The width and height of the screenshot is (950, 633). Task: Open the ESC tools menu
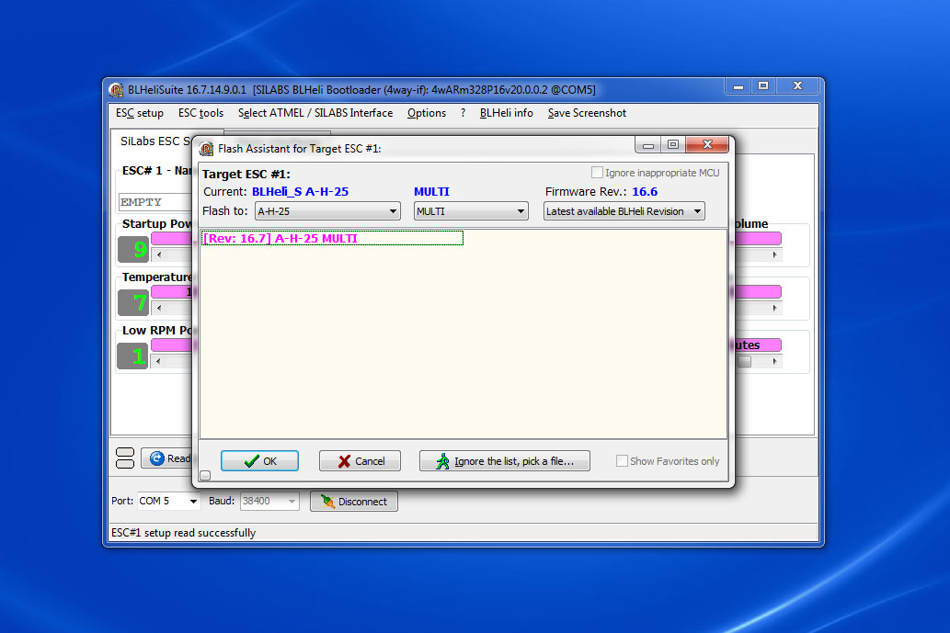[200, 113]
